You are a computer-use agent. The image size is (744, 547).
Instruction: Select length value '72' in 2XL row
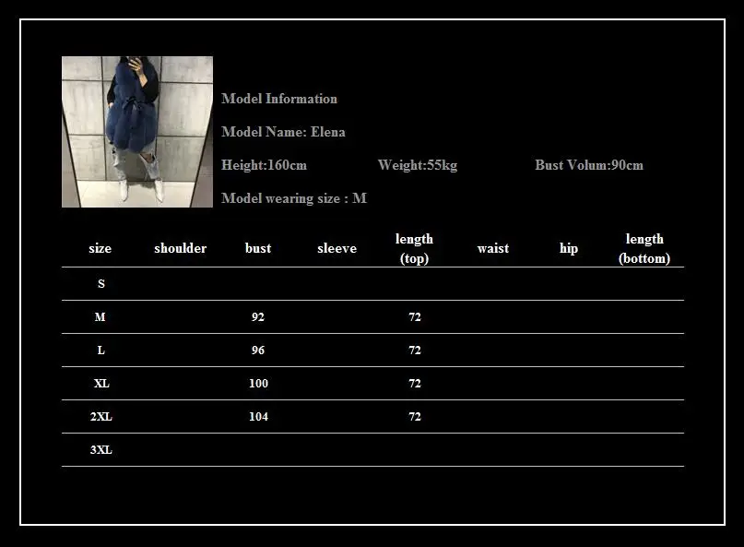(x=415, y=417)
